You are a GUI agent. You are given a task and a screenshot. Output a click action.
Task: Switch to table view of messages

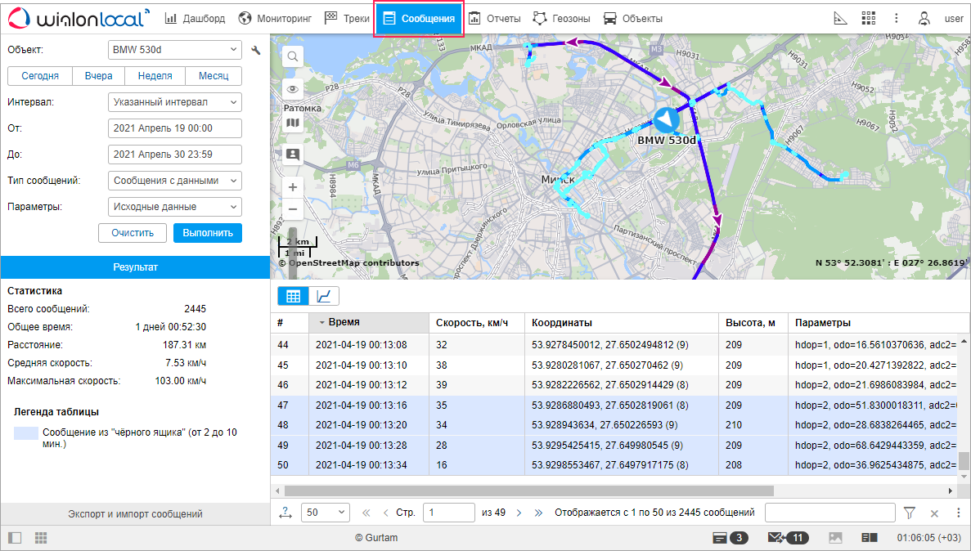click(293, 296)
